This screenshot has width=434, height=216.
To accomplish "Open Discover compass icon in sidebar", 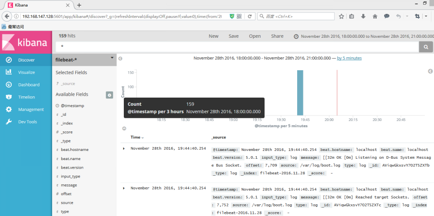I will coord(9,60).
